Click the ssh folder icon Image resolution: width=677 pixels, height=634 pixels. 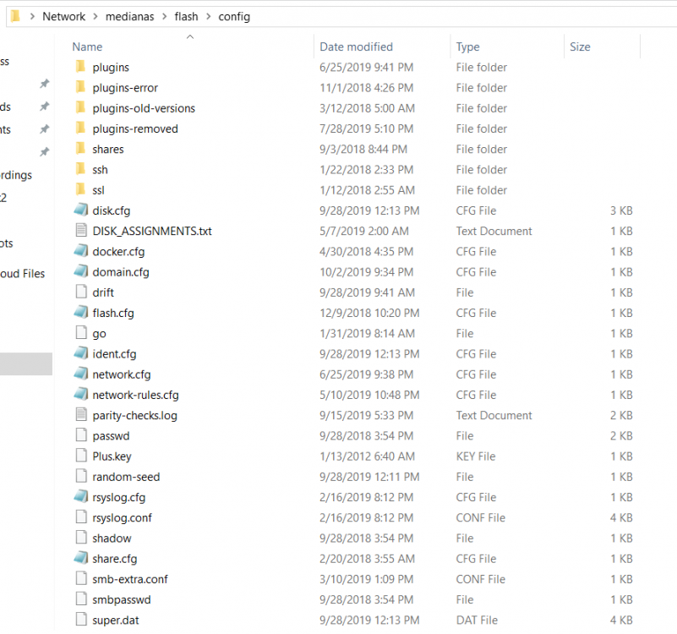coord(80,169)
